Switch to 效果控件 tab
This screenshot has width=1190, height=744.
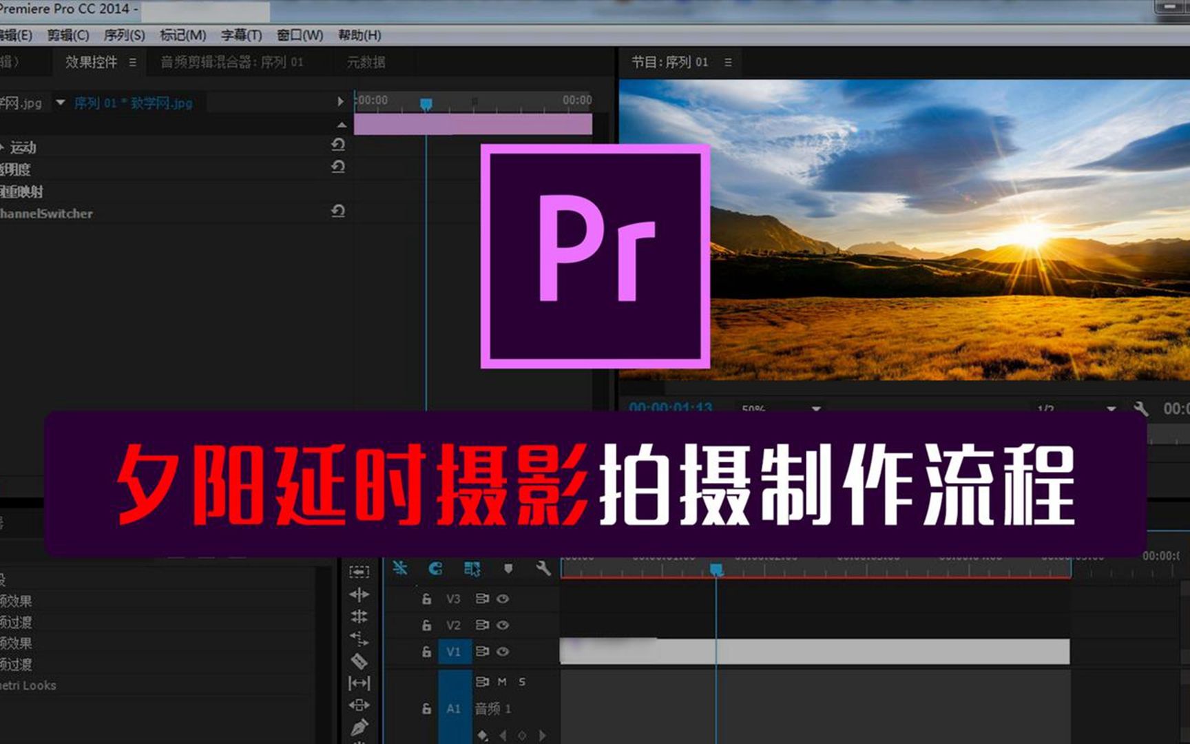91,62
